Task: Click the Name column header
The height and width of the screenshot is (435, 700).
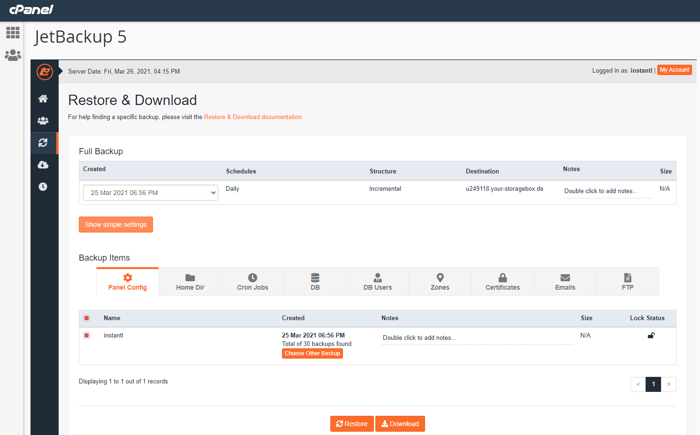Action: pyautogui.click(x=112, y=318)
